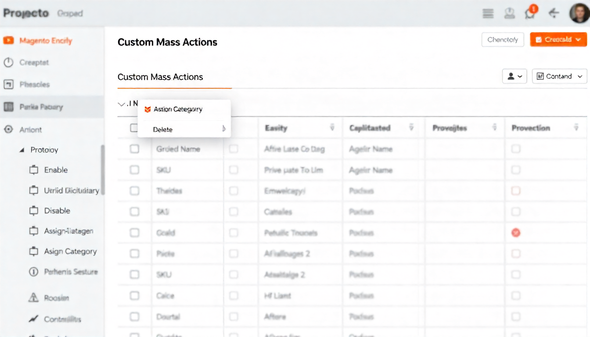
Task: Click the notification bell icon with badge
Action: tap(531, 13)
